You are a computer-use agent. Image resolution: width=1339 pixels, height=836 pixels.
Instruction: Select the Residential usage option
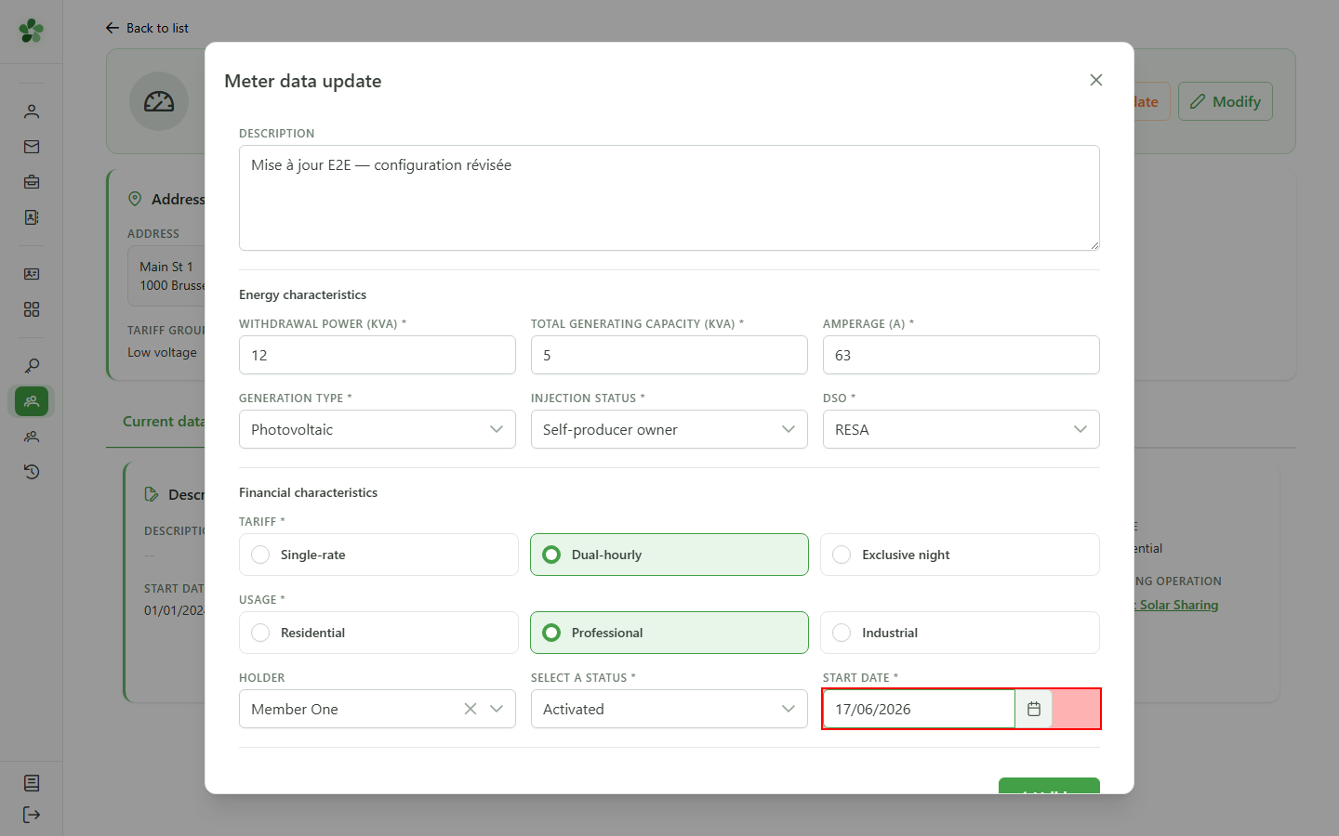378,633
